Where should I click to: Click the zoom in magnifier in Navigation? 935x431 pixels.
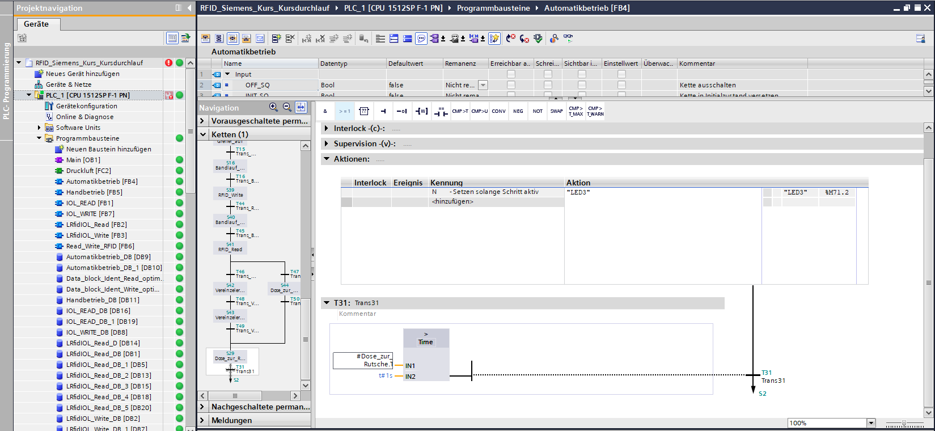pos(273,107)
